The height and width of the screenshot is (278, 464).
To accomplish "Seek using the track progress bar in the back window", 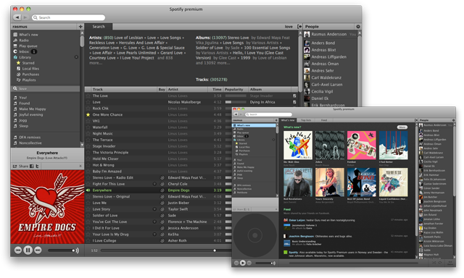I will [166, 250].
